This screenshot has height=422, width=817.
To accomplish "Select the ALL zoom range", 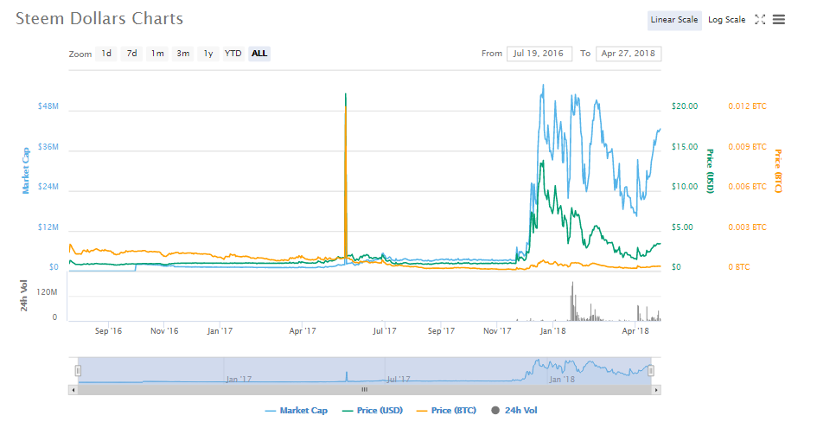I will pos(259,54).
